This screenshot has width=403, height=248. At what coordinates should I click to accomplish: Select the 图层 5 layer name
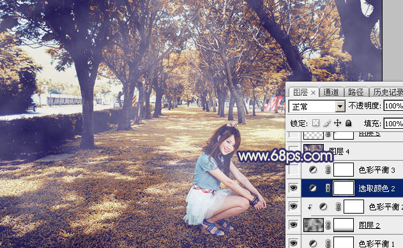click(369, 134)
